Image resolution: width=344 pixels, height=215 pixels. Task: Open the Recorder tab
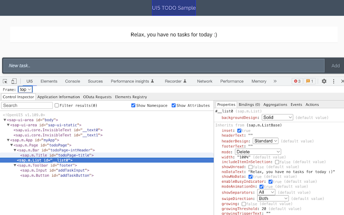point(175,81)
